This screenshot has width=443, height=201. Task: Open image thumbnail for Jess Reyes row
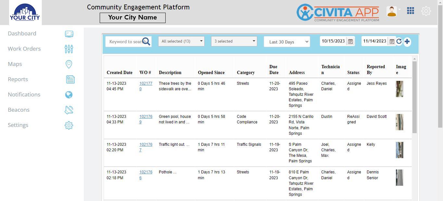(x=399, y=89)
